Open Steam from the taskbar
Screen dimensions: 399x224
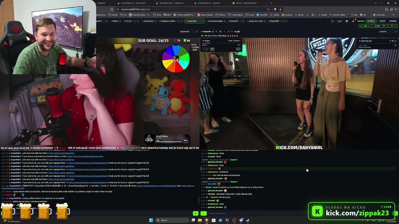pos(248,220)
